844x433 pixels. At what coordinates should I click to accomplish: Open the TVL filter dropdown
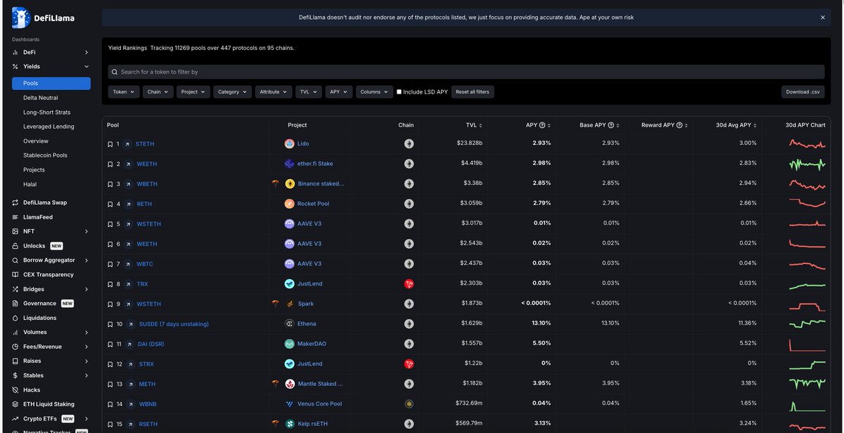coord(308,92)
